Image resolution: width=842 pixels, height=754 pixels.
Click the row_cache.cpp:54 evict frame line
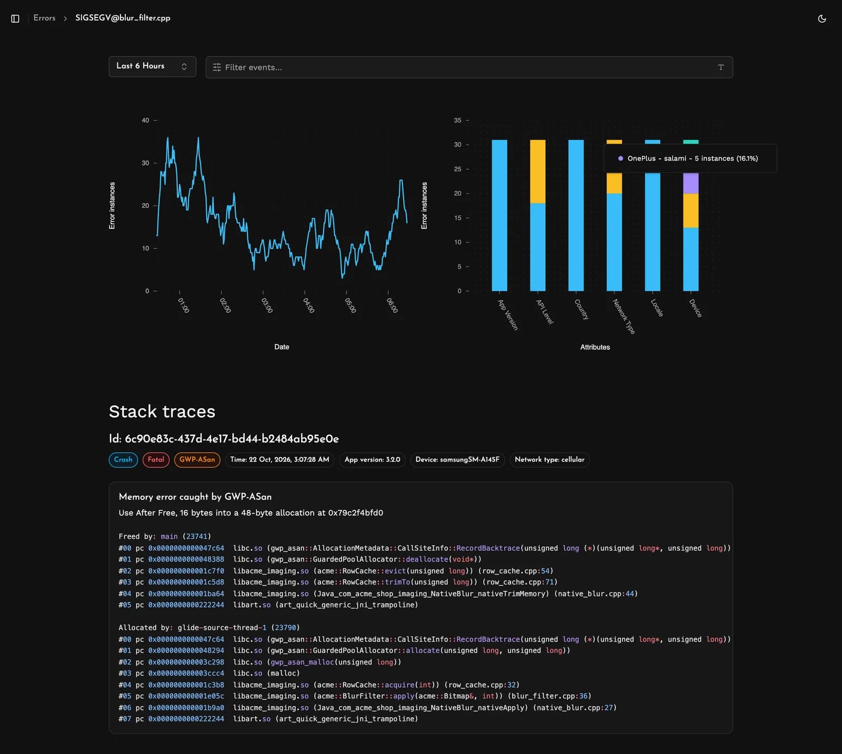[336, 571]
